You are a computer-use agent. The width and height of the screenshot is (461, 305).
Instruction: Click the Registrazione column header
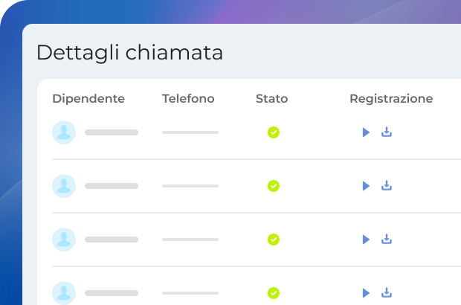point(391,99)
